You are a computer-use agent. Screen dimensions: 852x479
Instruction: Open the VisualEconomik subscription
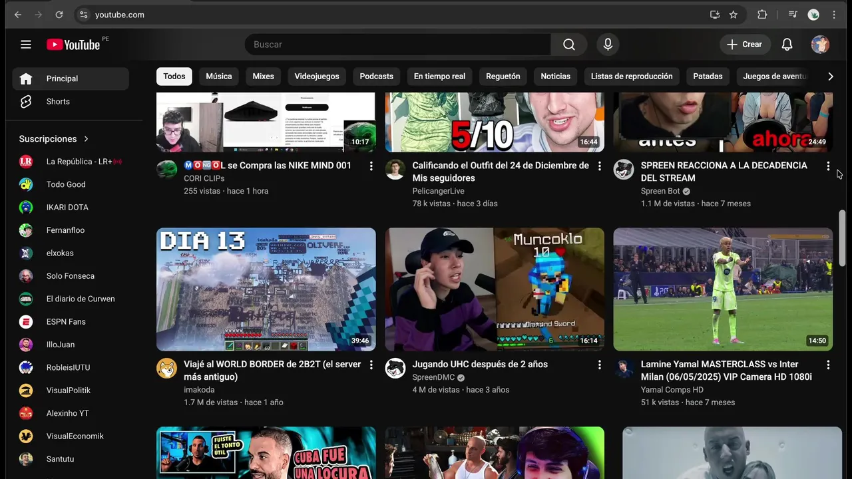(x=71, y=436)
